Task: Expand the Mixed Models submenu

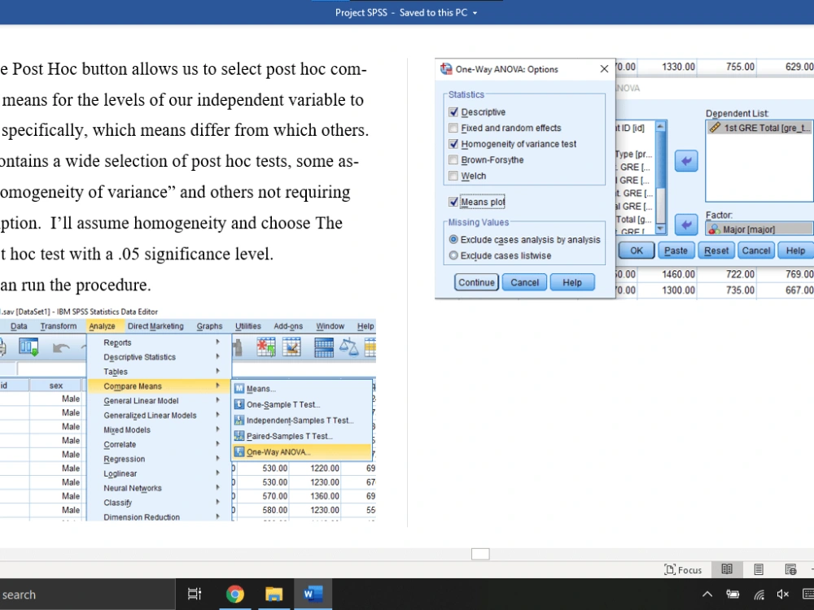Action: 159,429
